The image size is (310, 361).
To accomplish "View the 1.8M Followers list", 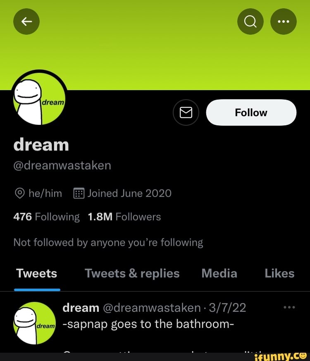I will pos(124,217).
